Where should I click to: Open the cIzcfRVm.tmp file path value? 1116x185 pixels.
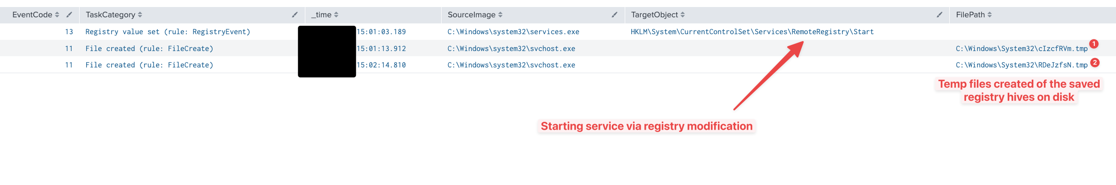[x=1021, y=49]
